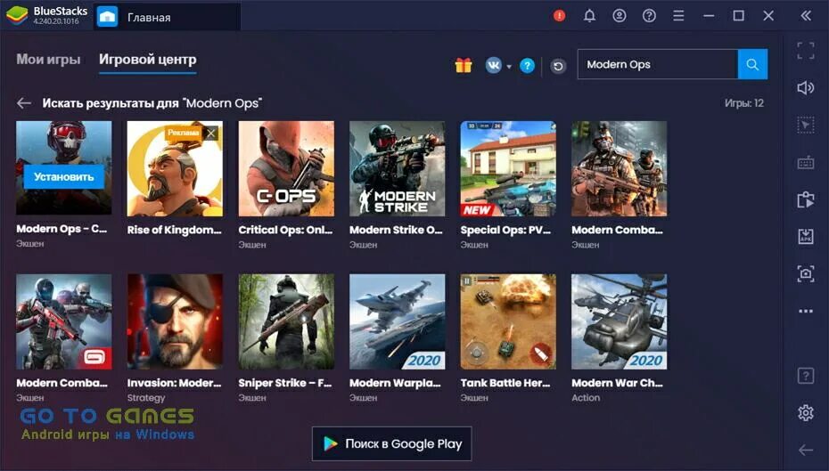Click the 'Invasion: Moder...' title
This screenshot has height=471, width=829.
point(175,383)
